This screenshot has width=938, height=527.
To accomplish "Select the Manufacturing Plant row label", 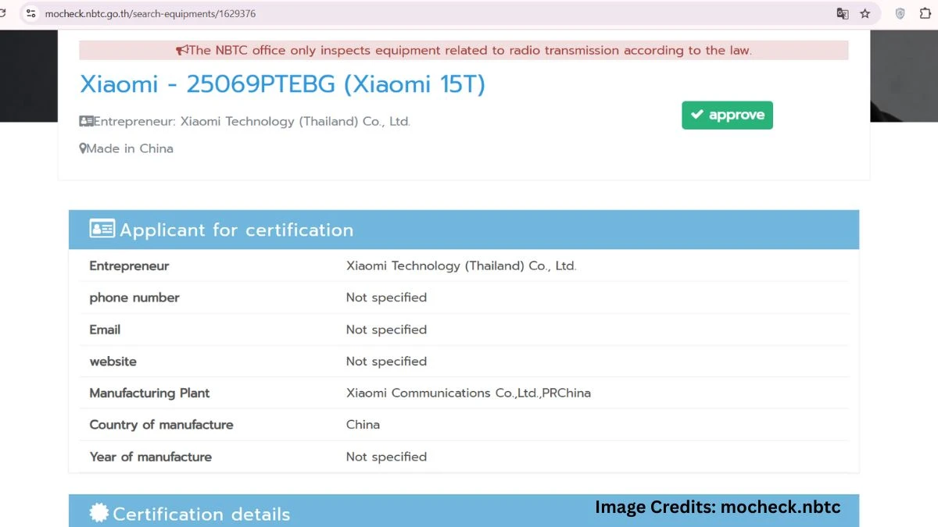I will [149, 393].
